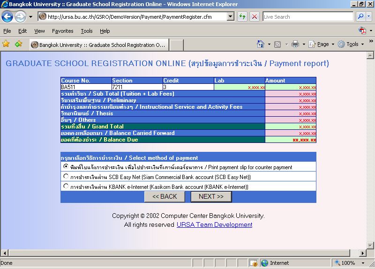Click the Balance Carried Forward label

(x=118, y=133)
